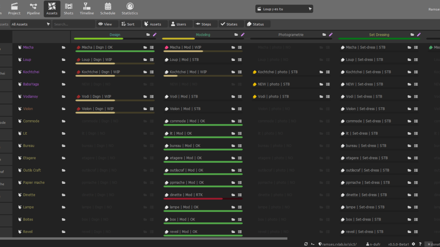
Task: Edit the Modeling step with pencil icon
Action: [243, 35]
